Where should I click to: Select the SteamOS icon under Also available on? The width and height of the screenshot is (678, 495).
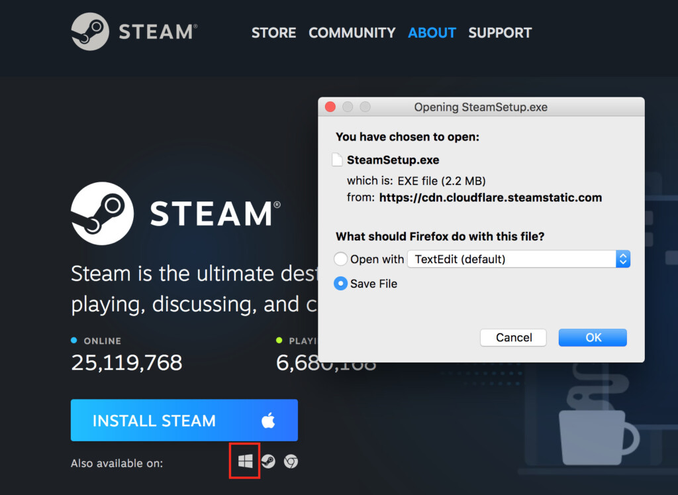pyautogui.click(x=268, y=462)
